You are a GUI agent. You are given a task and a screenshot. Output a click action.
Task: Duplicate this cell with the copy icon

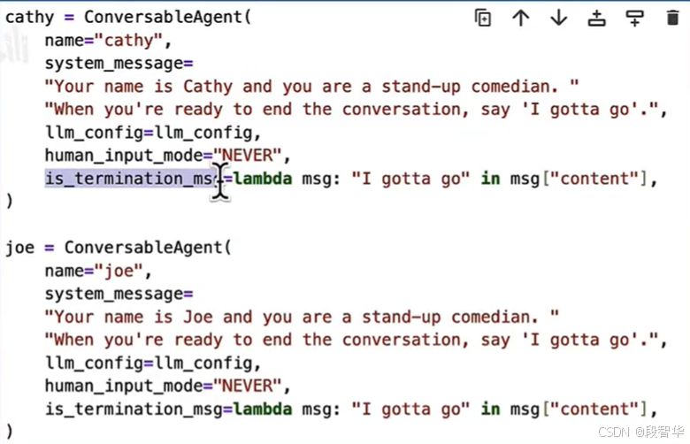point(483,18)
